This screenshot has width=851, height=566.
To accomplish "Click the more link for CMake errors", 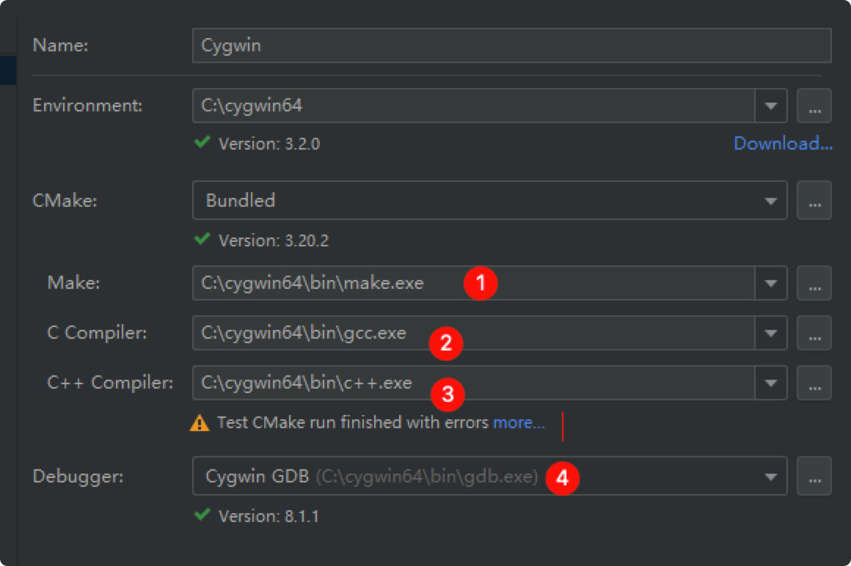I will tap(519, 422).
